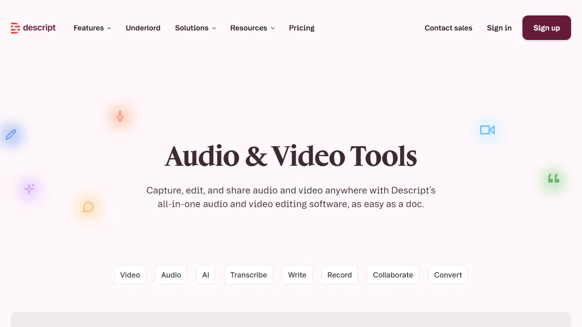Click the blue video camera icon
This screenshot has width=582, height=327.
tap(487, 130)
